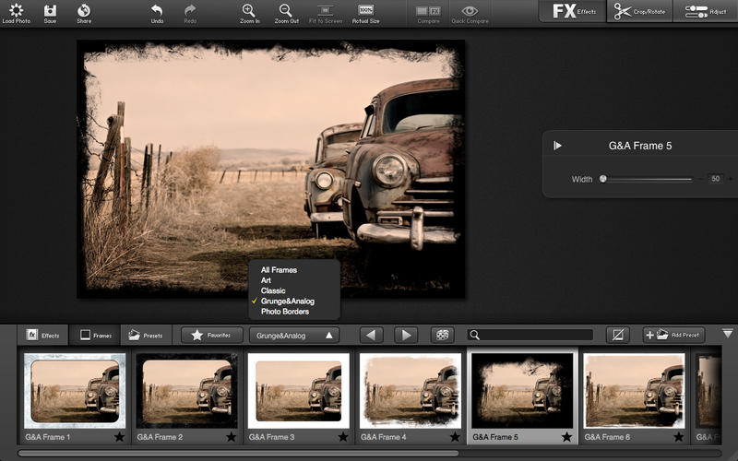This screenshot has width=738, height=461.
Task: Open the Share option in the toolbar
Action: pyautogui.click(x=84, y=10)
